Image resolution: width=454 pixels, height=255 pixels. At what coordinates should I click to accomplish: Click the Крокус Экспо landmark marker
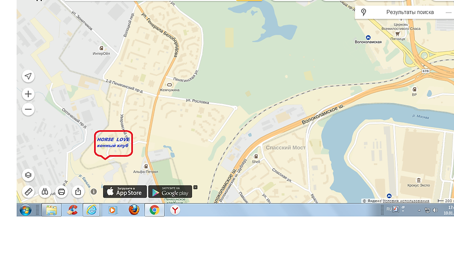pyautogui.click(x=418, y=180)
